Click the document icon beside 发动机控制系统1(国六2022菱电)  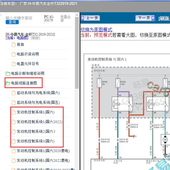coord(14,161)
